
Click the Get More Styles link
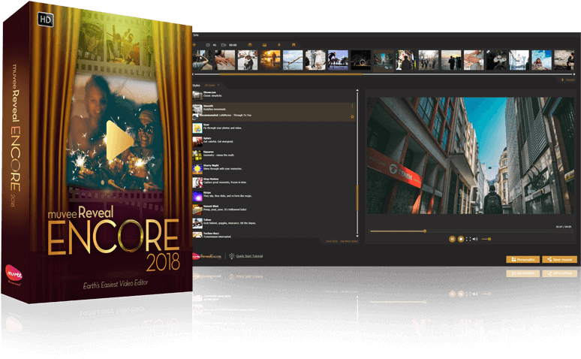click(349, 241)
